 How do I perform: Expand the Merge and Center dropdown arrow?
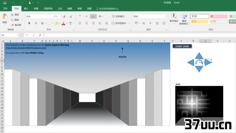129,23
